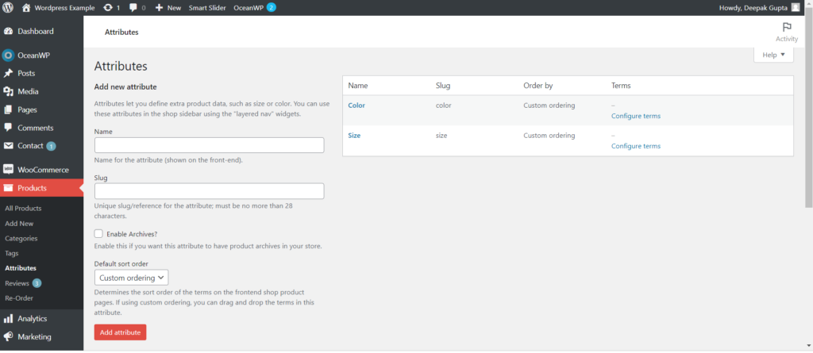Click the Add attribute button

pyautogui.click(x=120, y=332)
